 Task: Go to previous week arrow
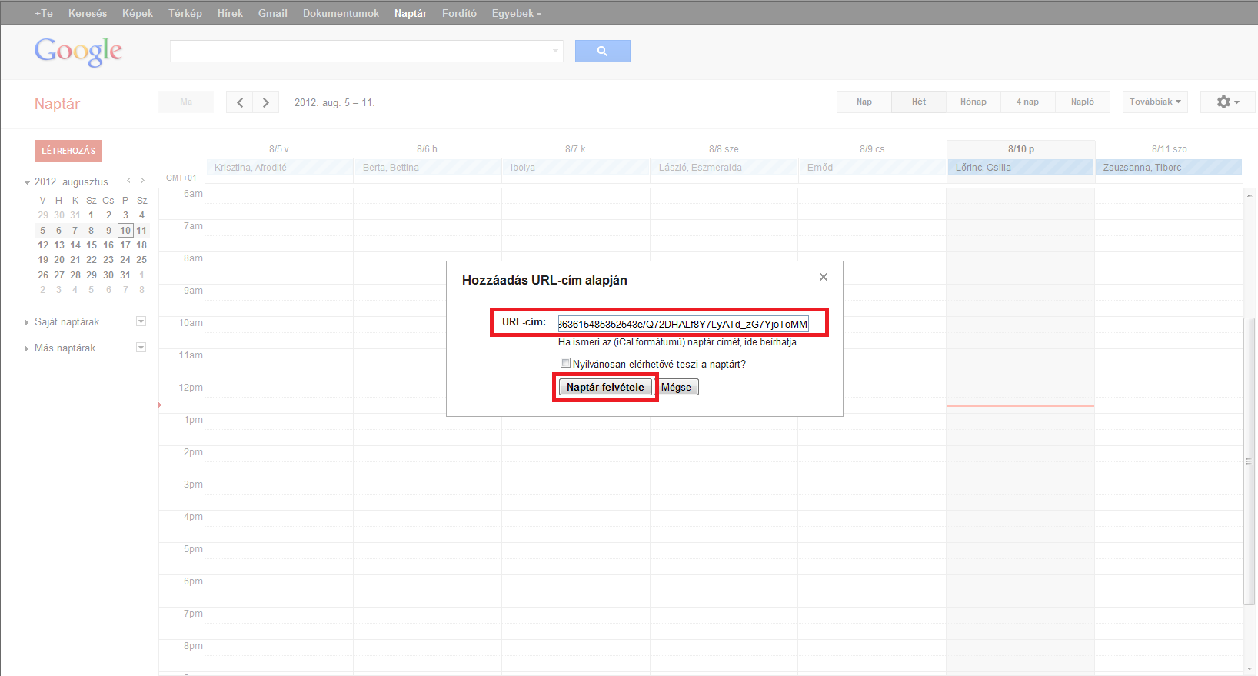pos(239,102)
